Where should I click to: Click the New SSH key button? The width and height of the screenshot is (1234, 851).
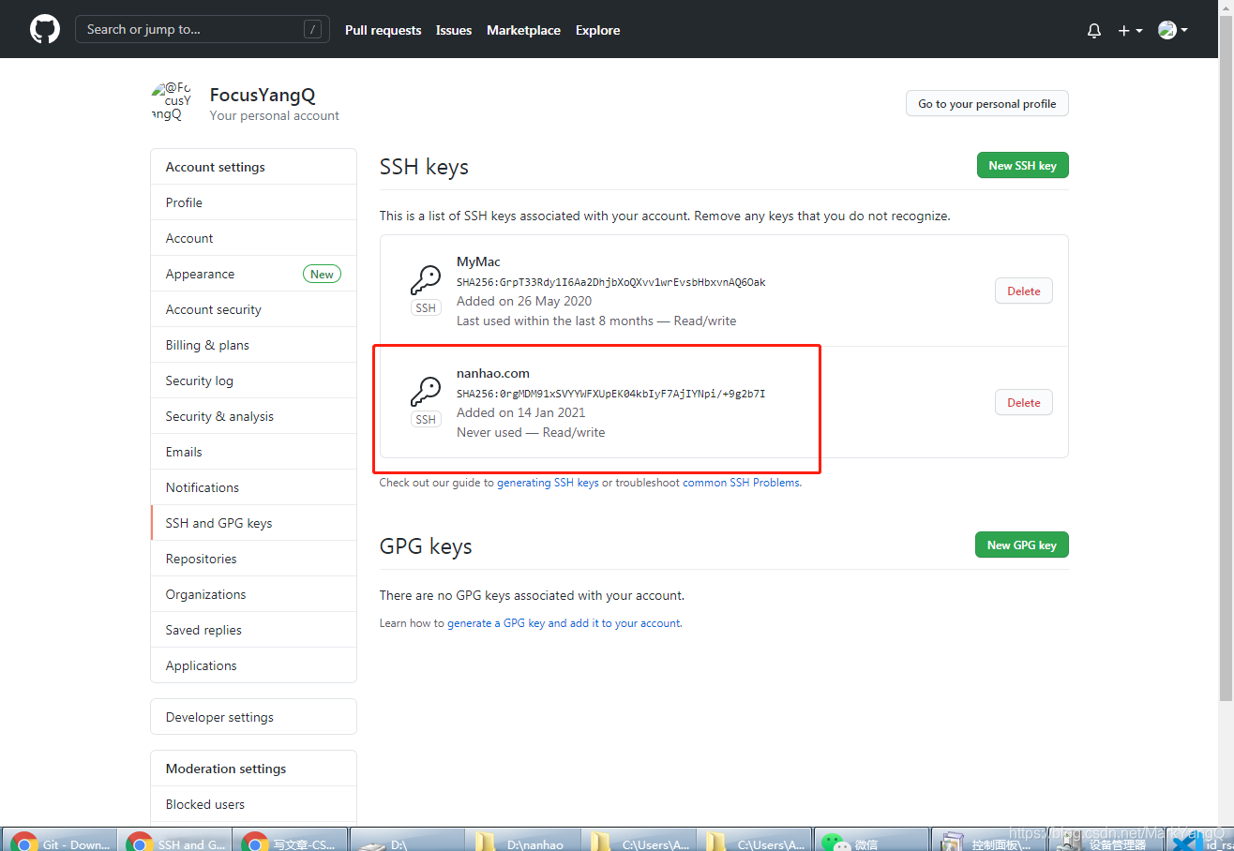pyautogui.click(x=1022, y=166)
